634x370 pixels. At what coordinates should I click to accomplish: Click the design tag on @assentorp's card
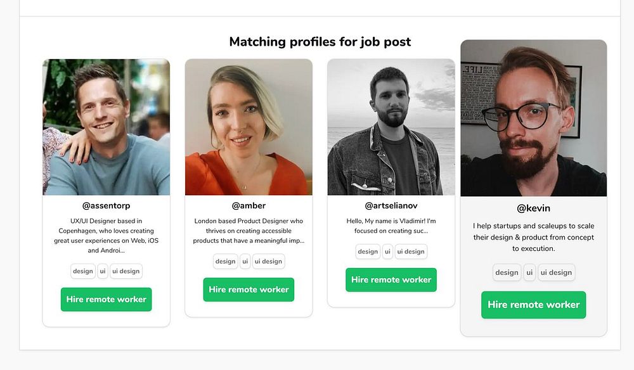[x=83, y=271]
